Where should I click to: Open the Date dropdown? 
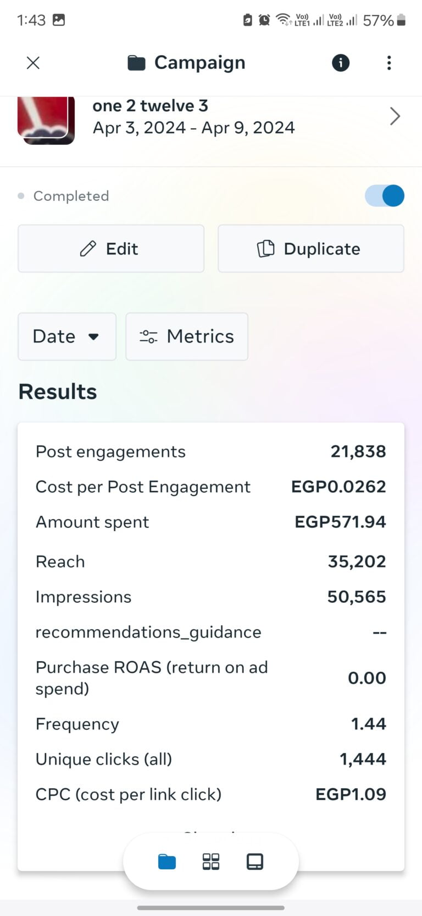click(67, 336)
